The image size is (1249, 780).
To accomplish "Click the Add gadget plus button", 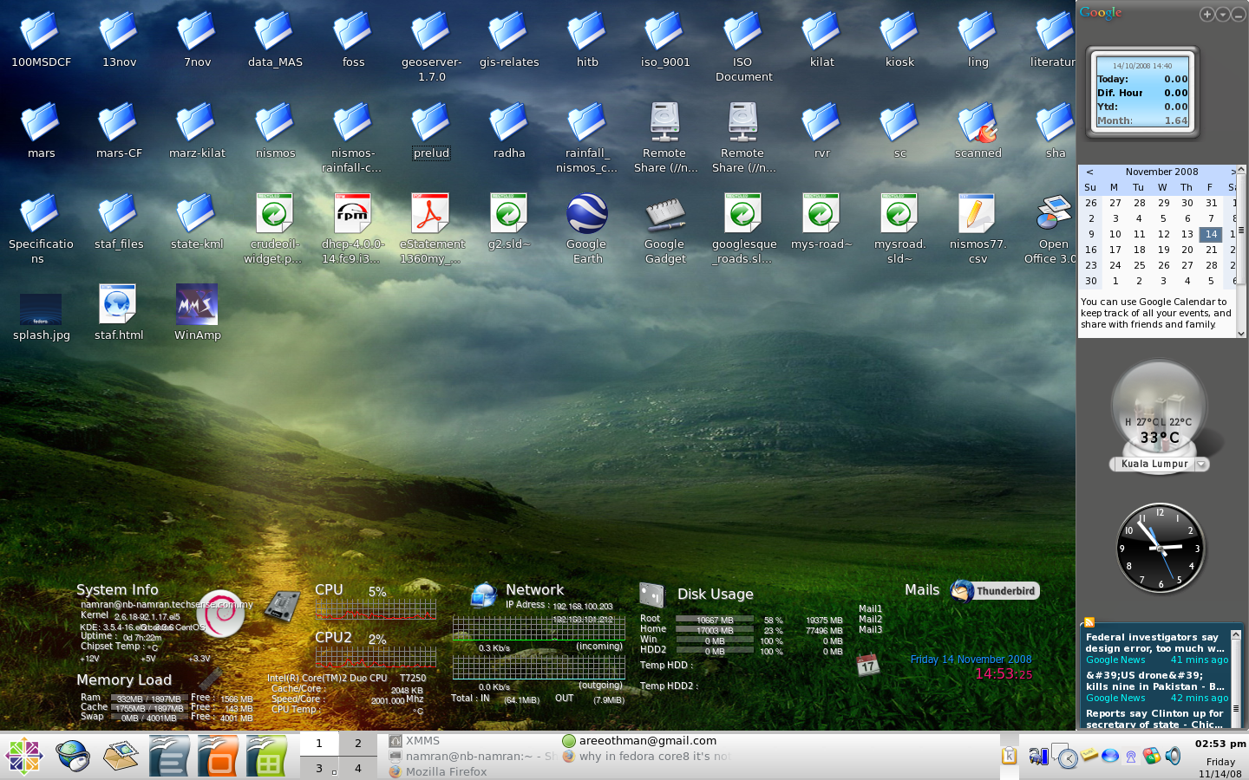I will pyautogui.click(x=1206, y=14).
